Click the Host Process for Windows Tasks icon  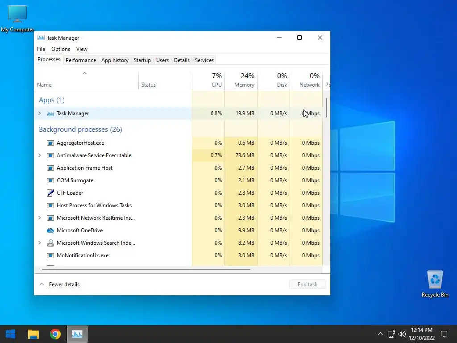(x=50, y=205)
